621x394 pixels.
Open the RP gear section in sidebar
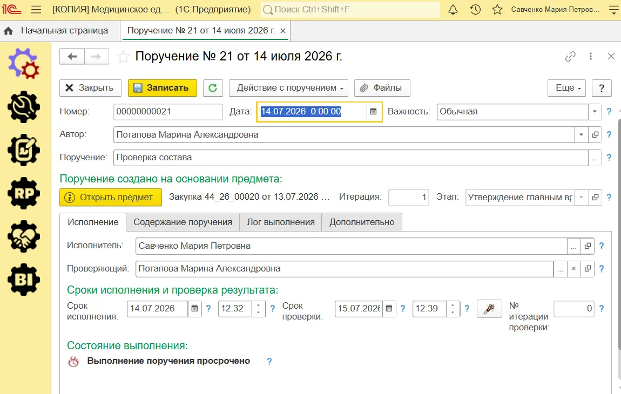pos(24,193)
